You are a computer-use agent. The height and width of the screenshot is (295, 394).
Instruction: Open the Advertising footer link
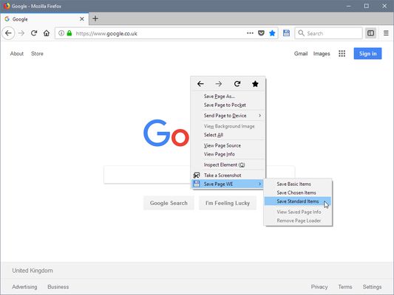(24, 287)
